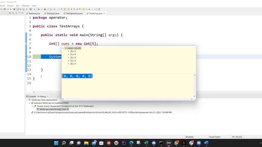Select the javaw.exe process row
The image size is (262, 147).
102,113
